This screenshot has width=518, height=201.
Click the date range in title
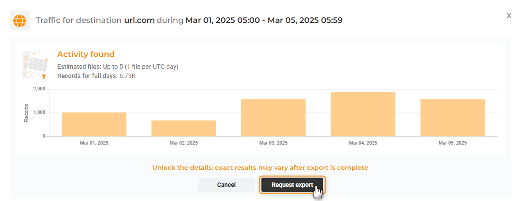tap(264, 20)
